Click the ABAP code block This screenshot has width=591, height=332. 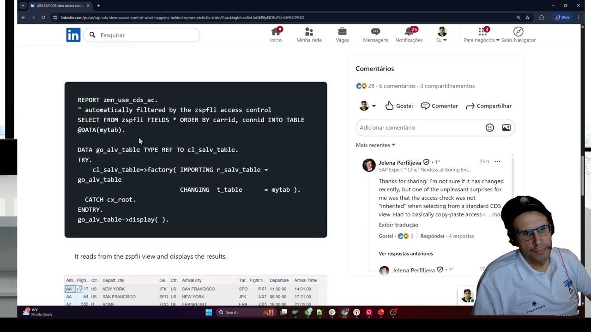[x=196, y=160]
